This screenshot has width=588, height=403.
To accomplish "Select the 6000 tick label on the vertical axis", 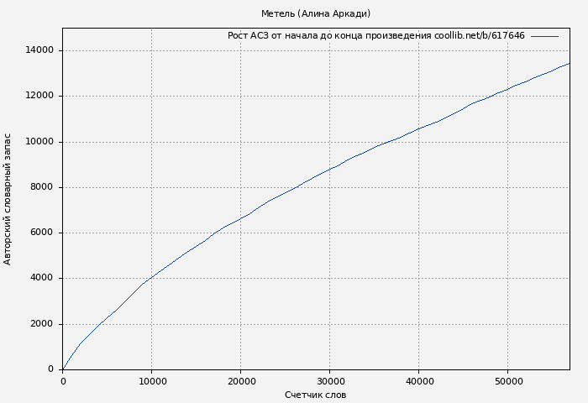I will pos(42,233).
